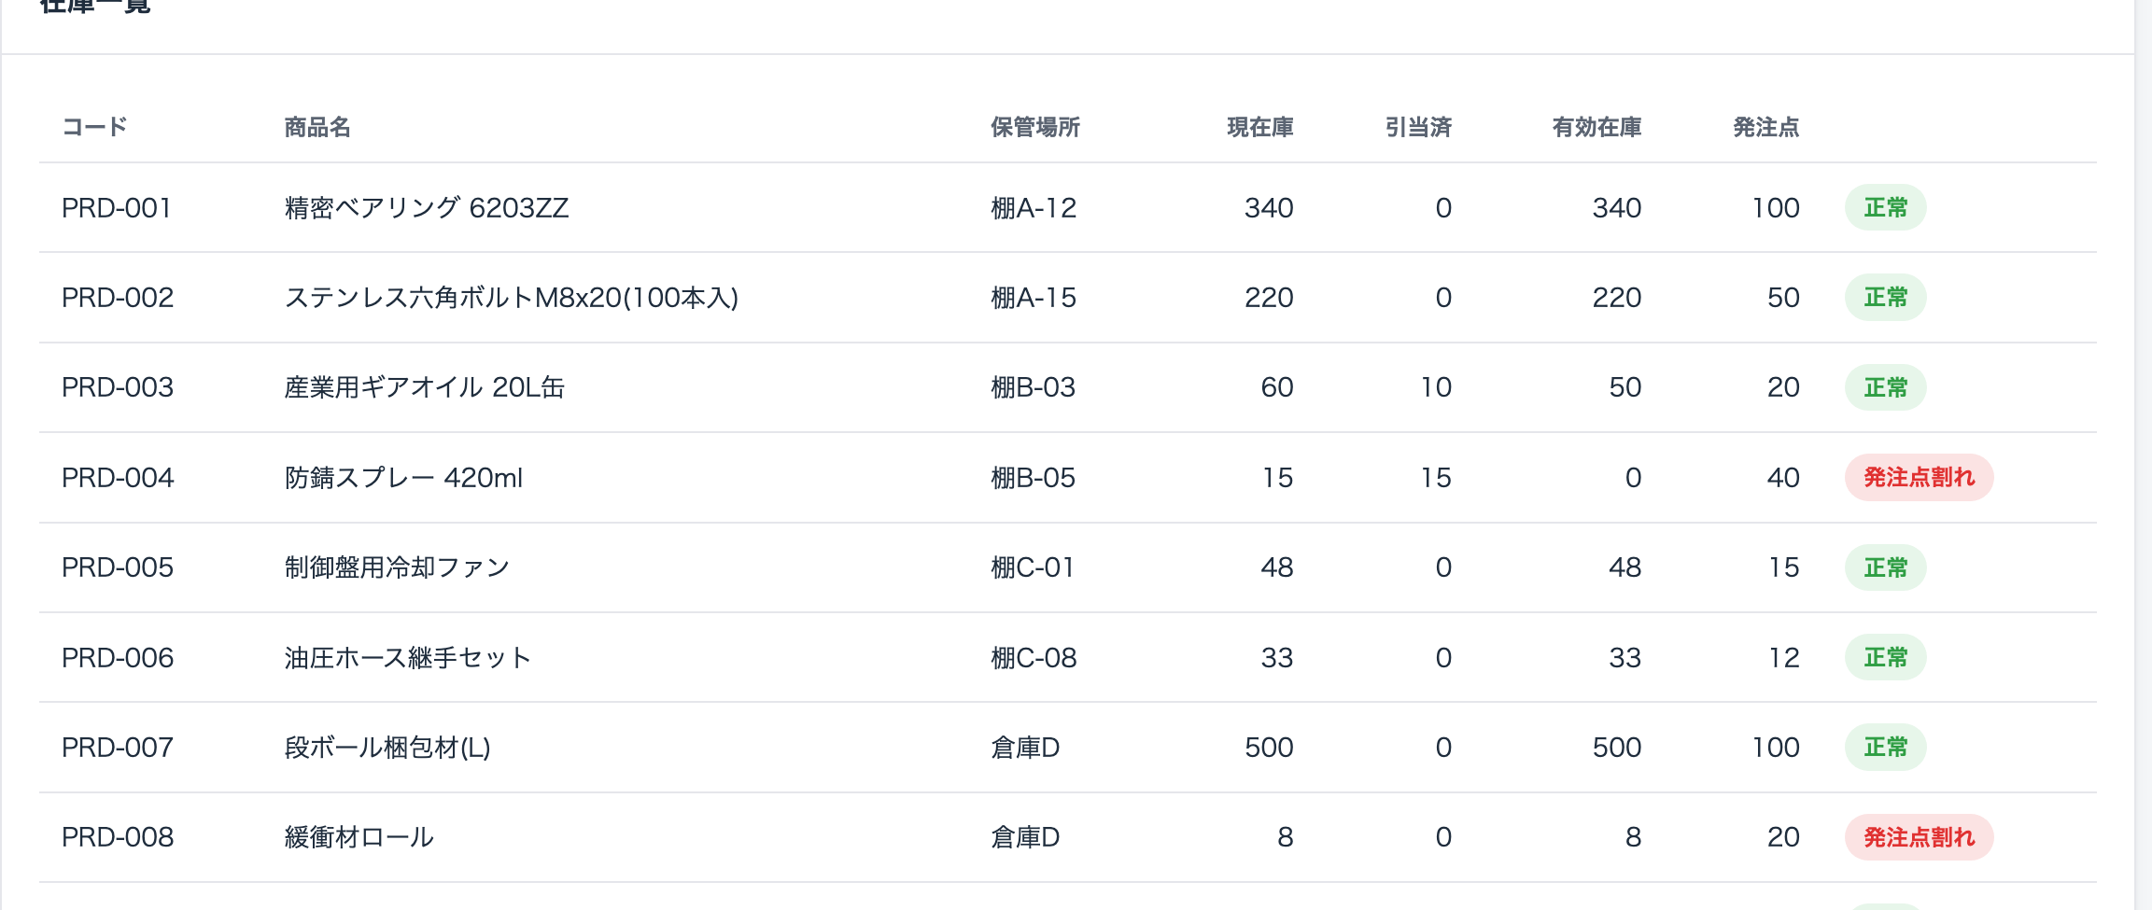Click 正常 badge for 段ボール梱包材(L)
The width and height of the screenshot is (2152, 910).
tap(1885, 748)
